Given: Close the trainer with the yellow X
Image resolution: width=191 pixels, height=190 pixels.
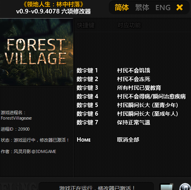Looking at the screenshot, I should (180, 7).
